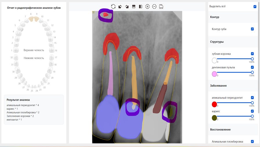The height and width of the screenshot is (147, 260).
Task: Hide the "дентиновая пульпа" overlay checkbox
Action: pos(252,67)
